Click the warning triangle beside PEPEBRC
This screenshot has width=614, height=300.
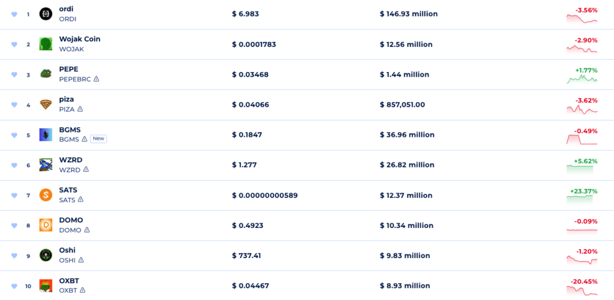click(96, 79)
